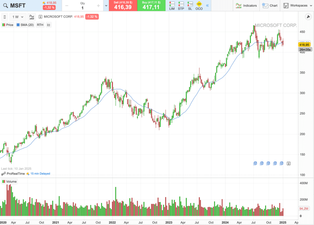Click the rightmost blue event document icon

click(x=281, y=163)
